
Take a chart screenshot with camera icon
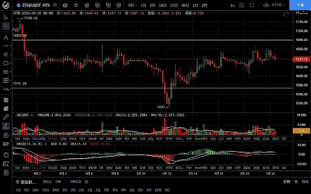[242, 5]
